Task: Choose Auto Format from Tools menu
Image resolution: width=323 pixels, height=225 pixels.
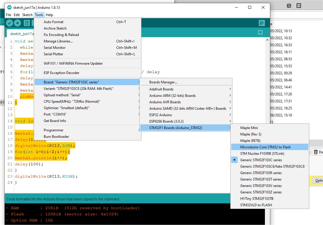Action: pos(88,22)
